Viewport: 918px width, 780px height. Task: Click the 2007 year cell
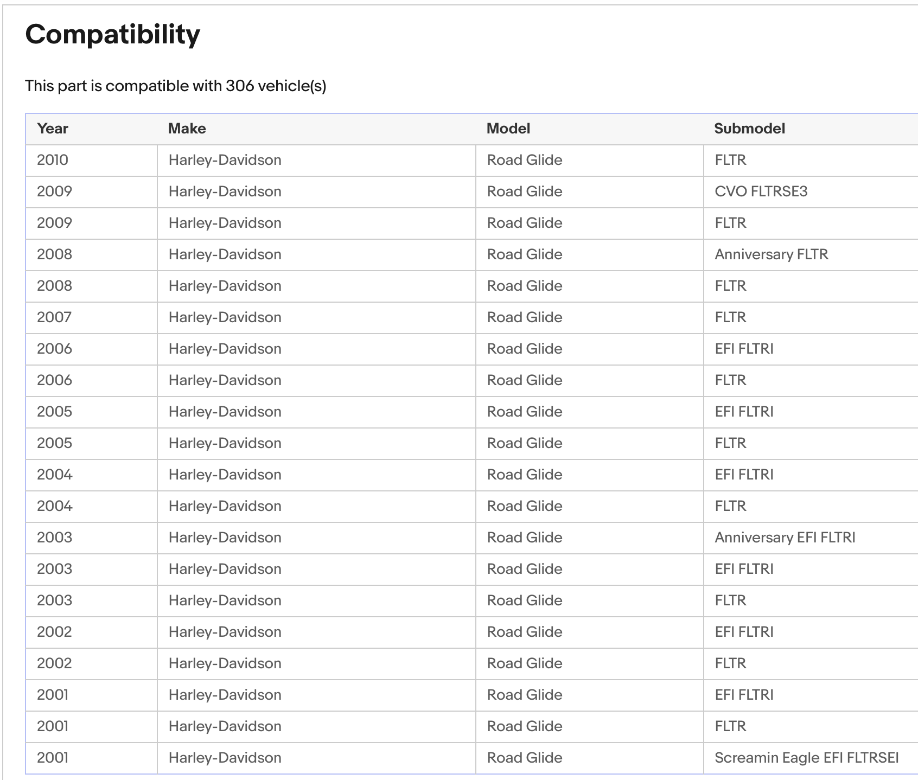54,317
